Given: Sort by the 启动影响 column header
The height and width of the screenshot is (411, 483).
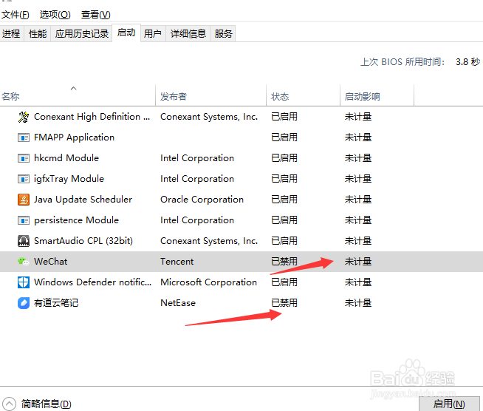Looking at the screenshot, I should coord(377,97).
